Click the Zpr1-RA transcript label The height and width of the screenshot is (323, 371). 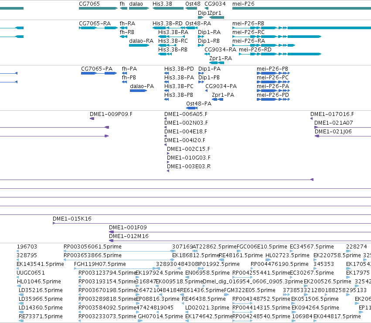(221, 58)
